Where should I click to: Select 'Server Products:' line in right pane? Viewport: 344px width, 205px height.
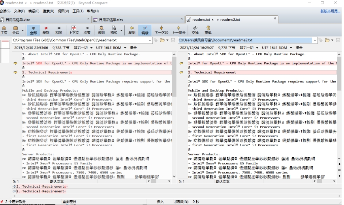(x=203, y=154)
